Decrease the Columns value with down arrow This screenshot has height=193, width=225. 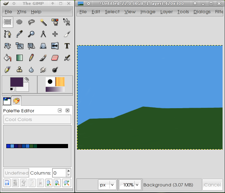69,175
